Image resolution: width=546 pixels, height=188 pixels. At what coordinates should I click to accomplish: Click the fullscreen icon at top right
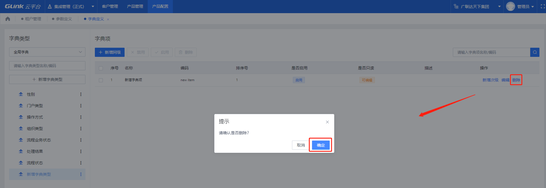click(x=543, y=6)
